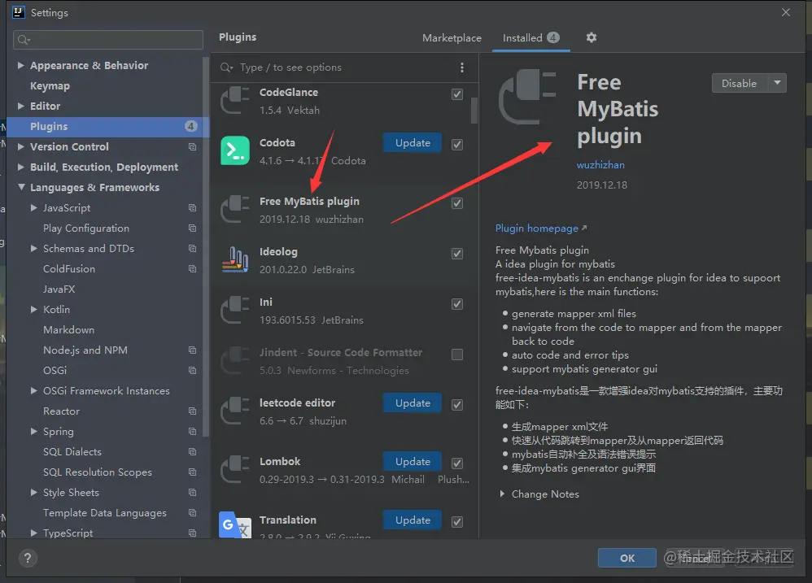Select Keymap in settings tree
Screen dimensions: 812x583
click(x=50, y=86)
